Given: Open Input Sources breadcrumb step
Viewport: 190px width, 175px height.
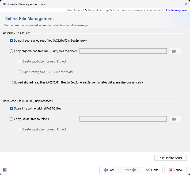Looking at the screenshot, I should (x=121, y=10).
